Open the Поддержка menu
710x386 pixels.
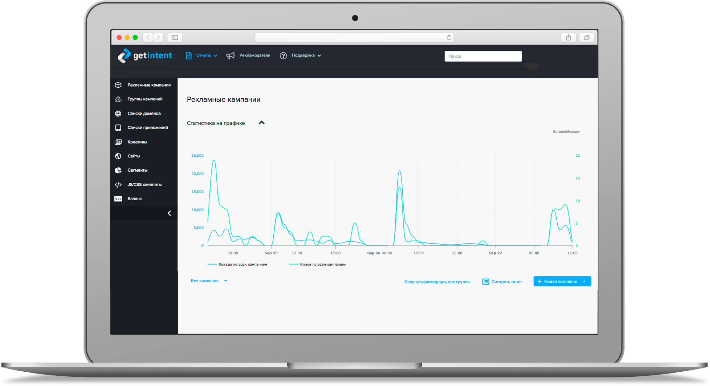point(303,55)
